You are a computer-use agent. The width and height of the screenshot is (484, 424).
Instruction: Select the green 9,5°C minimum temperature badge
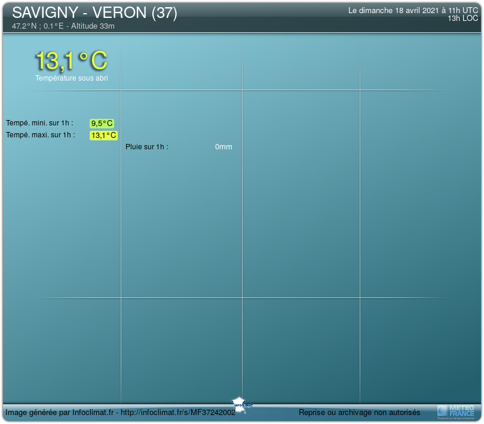[x=102, y=124]
